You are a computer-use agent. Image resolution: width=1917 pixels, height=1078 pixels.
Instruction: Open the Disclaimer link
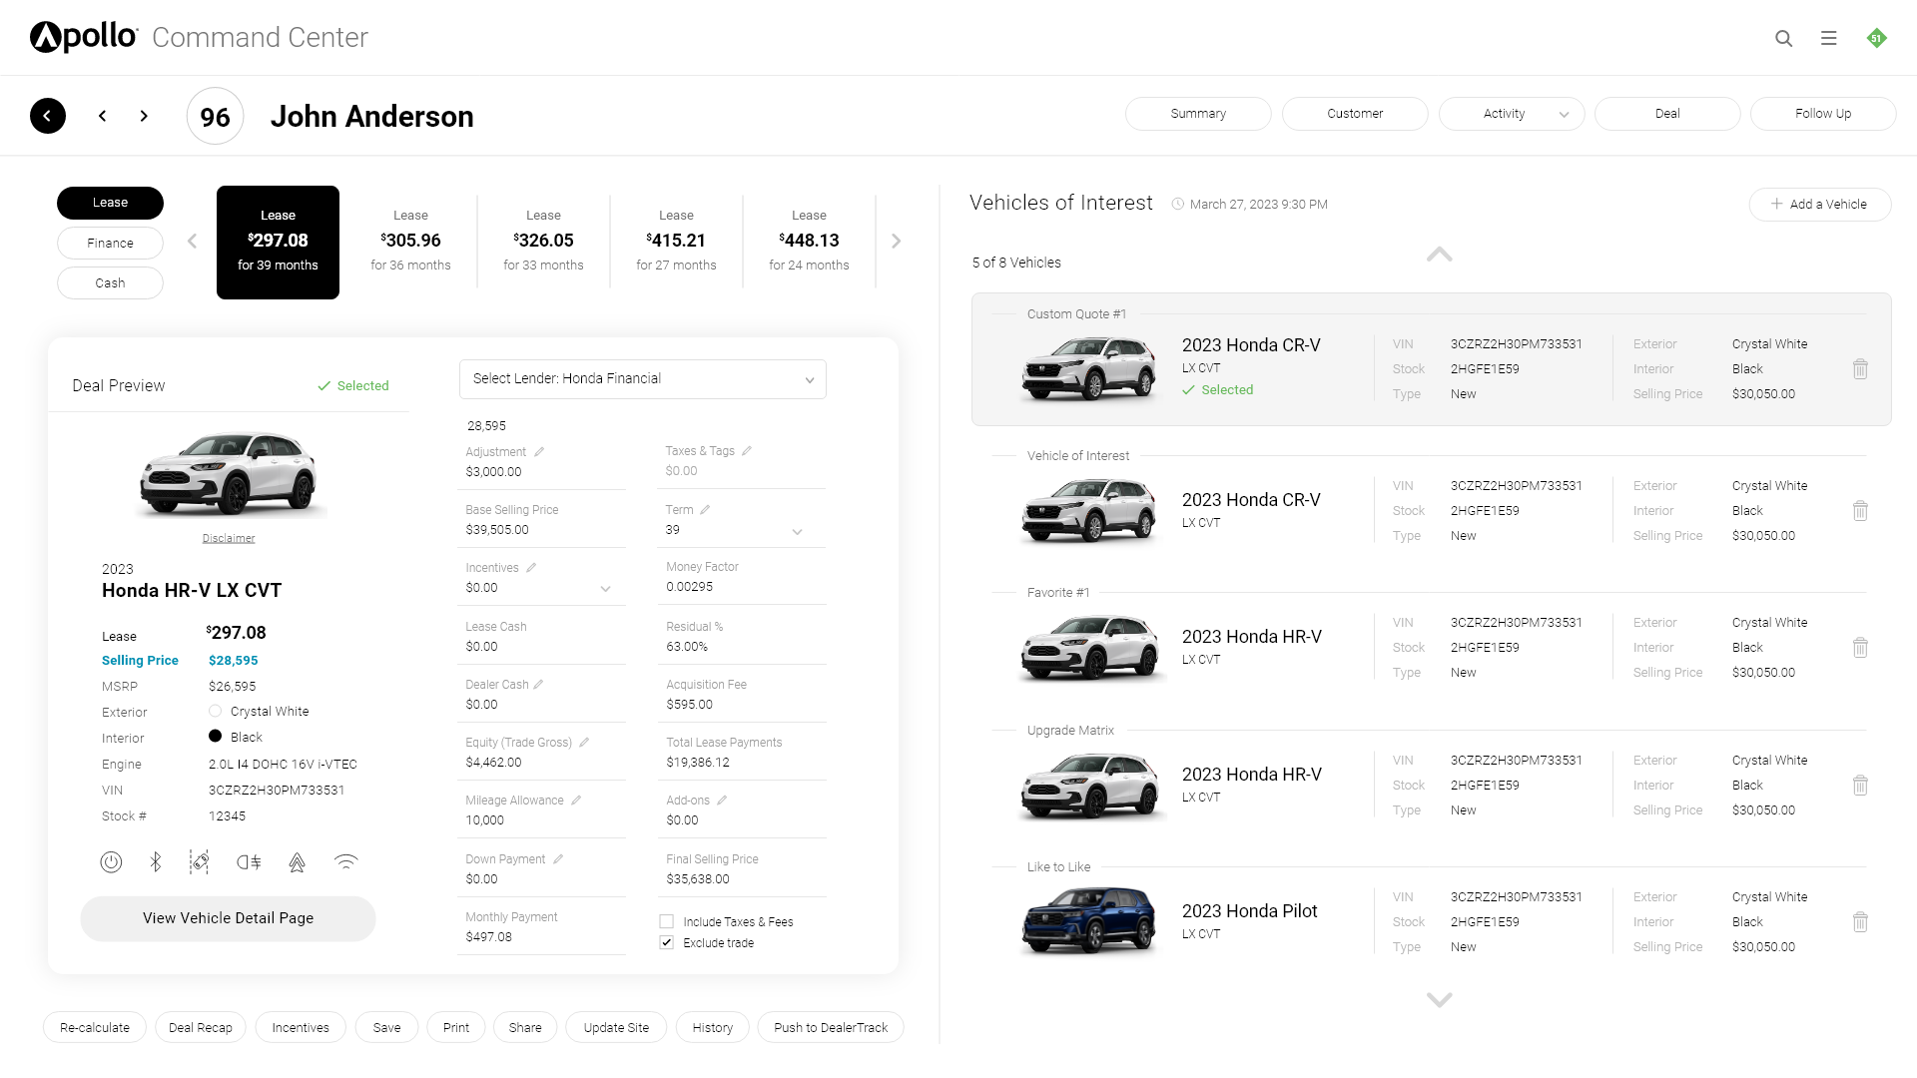tap(229, 538)
